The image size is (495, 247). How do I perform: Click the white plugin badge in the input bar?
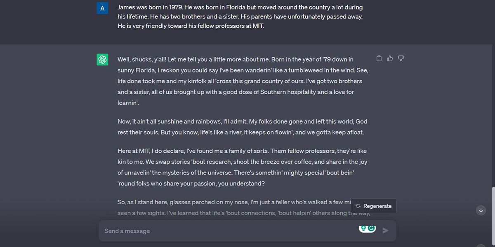(367, 229)
